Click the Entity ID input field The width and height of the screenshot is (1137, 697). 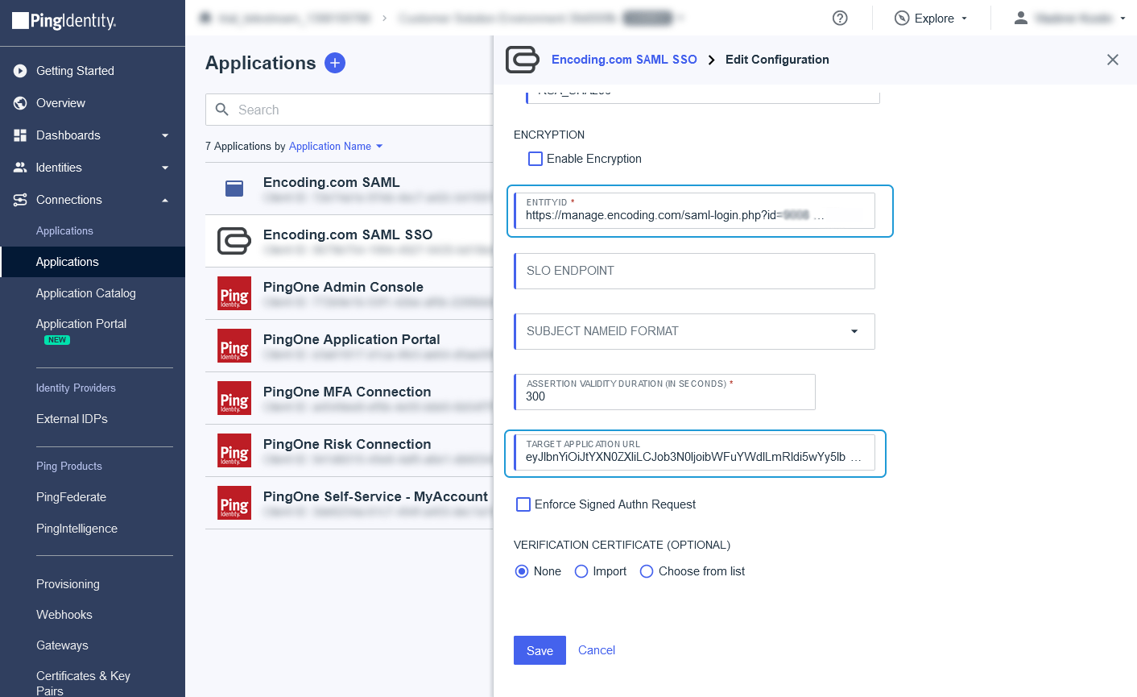click(695, 210)
